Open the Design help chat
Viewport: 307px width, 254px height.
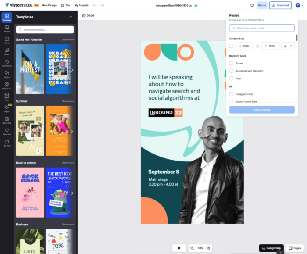point(271,248)
